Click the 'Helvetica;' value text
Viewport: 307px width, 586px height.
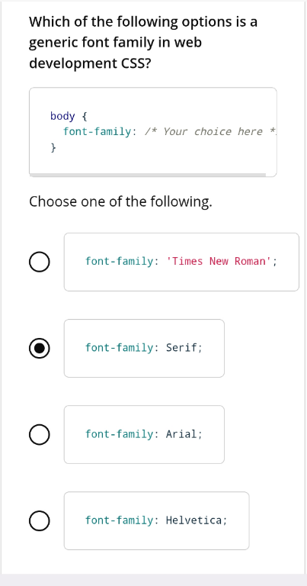pos(197,520)
